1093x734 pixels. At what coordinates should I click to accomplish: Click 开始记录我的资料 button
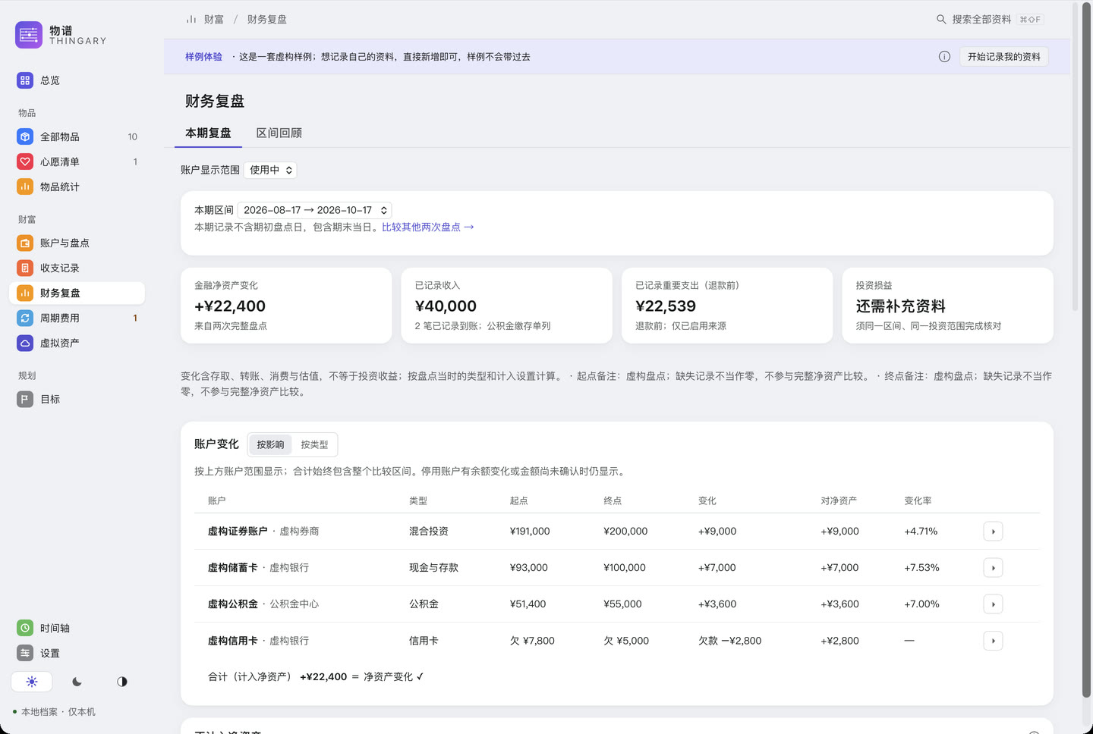point(1004,57)
